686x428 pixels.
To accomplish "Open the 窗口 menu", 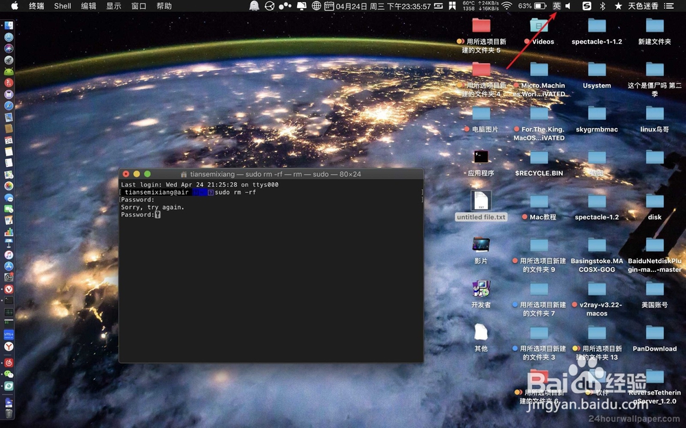I will (139, 5).
